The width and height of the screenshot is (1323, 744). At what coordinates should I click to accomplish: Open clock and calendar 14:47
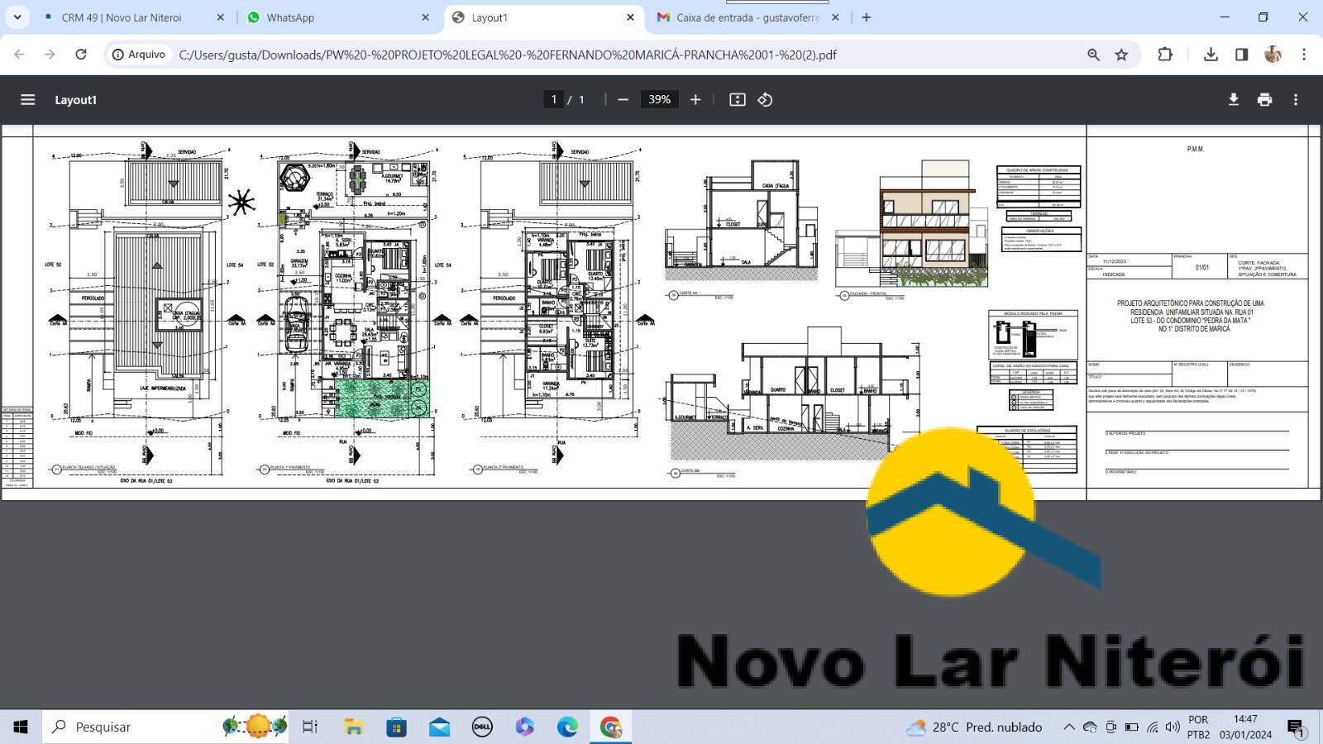pyautogui.click(x=1245, y=727)
